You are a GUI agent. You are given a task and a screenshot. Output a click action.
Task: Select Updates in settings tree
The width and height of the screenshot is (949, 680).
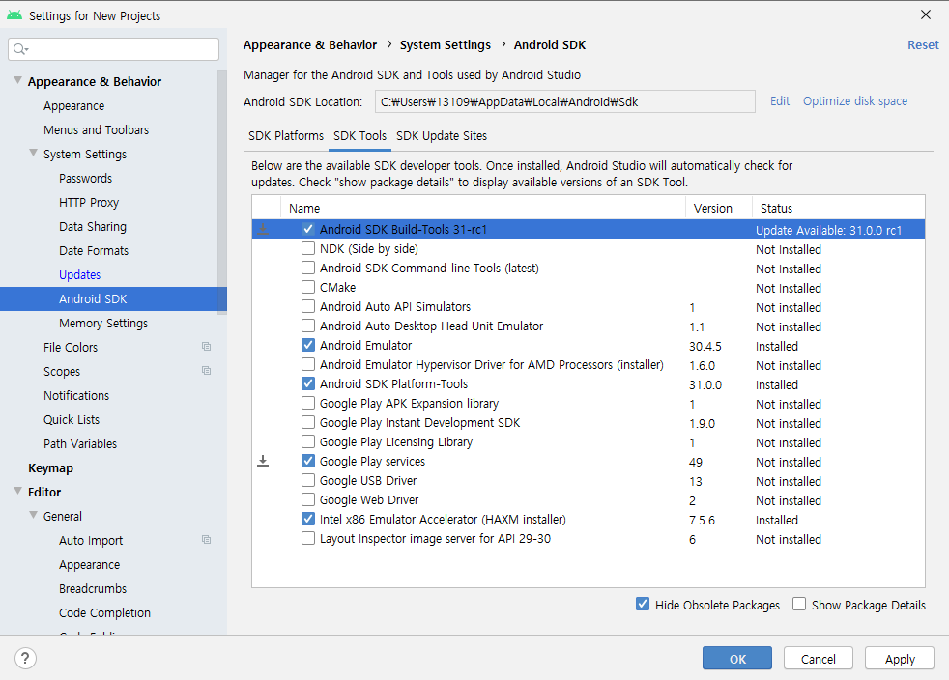(79, 275)
